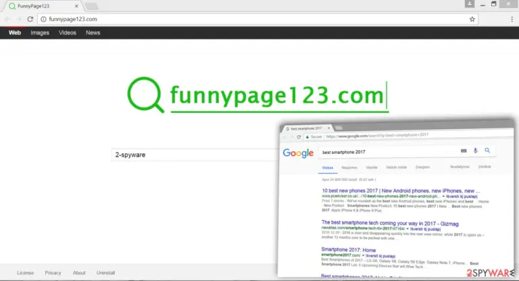
Task: Bookmark this page with the star icon
Action: [x=472, y=19]
